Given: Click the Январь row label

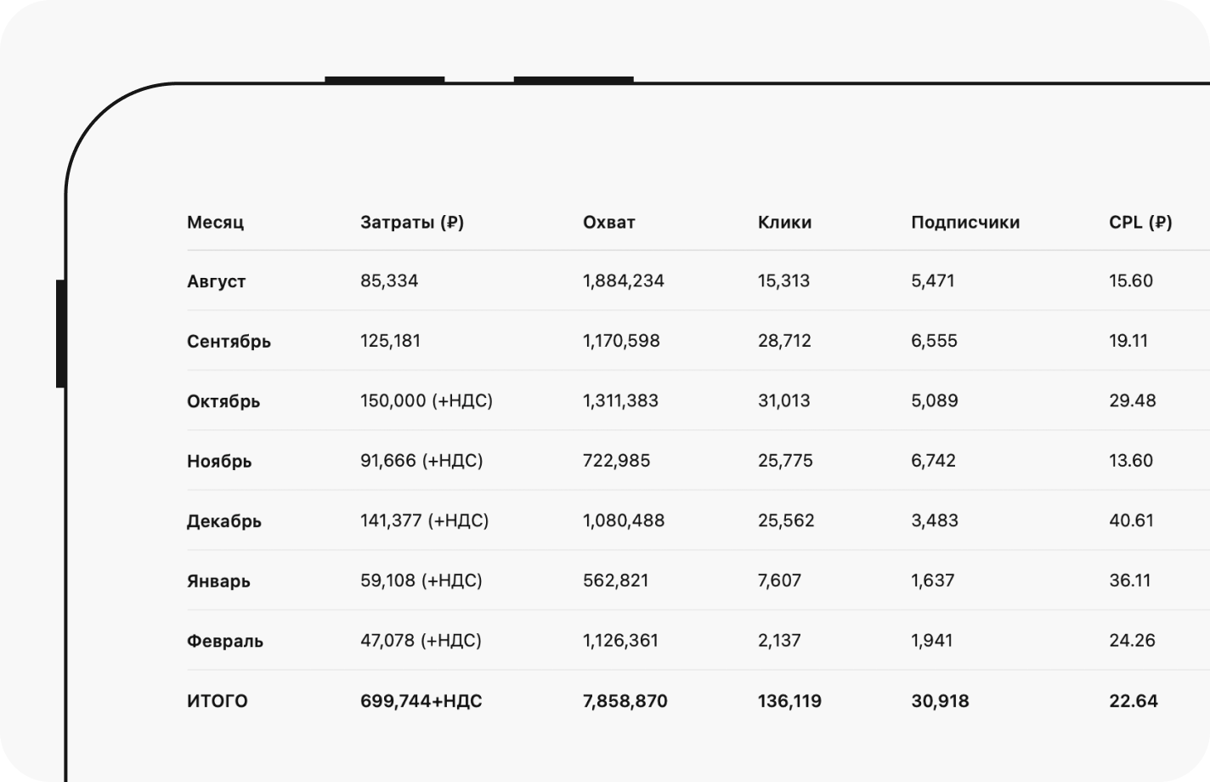Looking at the screenshot, I should coord(218,581).
